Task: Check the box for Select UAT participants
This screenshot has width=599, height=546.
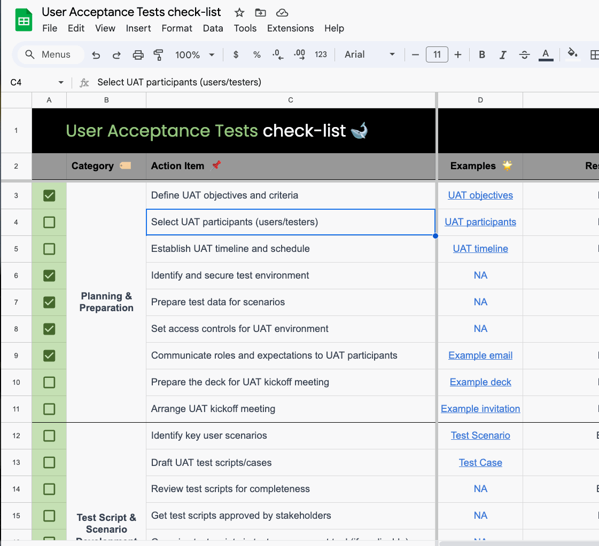Action: [49, 222]
